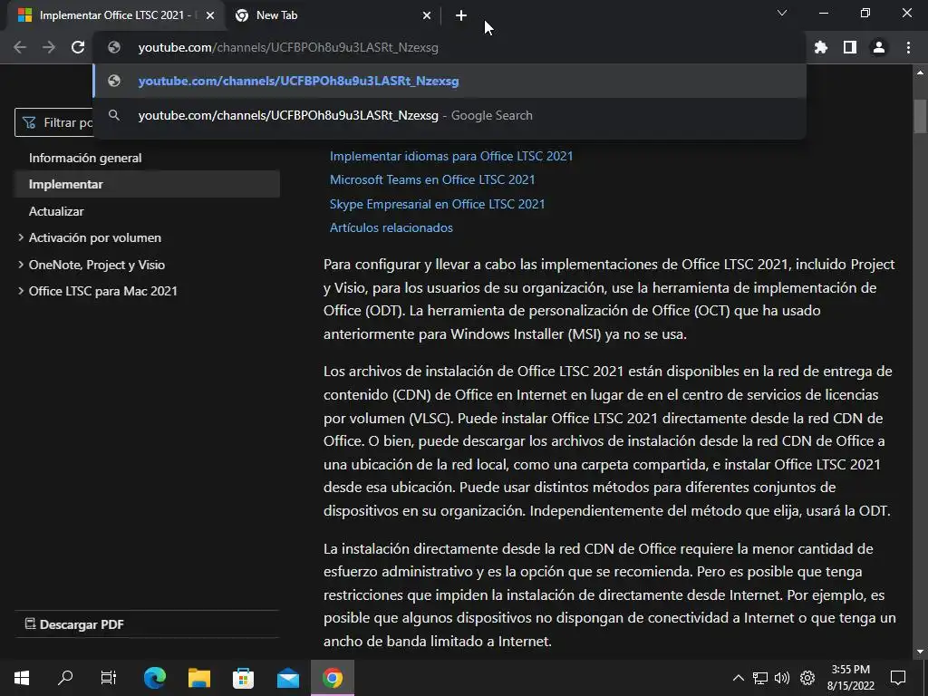Click the Filtrar por título filter box
This screenshot has height=696, width=928.
(x=53, y=122)
